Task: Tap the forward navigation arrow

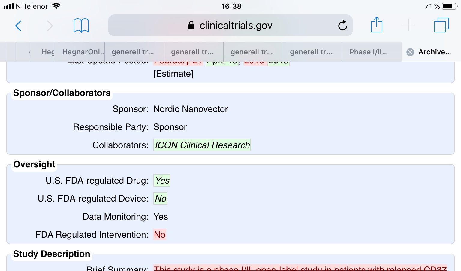Action: pos(50,26)
